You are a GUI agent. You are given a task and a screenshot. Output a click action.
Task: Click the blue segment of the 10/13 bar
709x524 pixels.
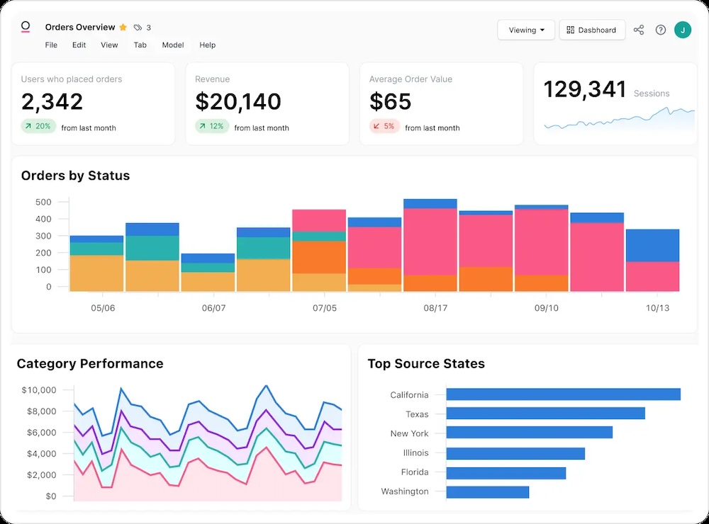(652, 245)
